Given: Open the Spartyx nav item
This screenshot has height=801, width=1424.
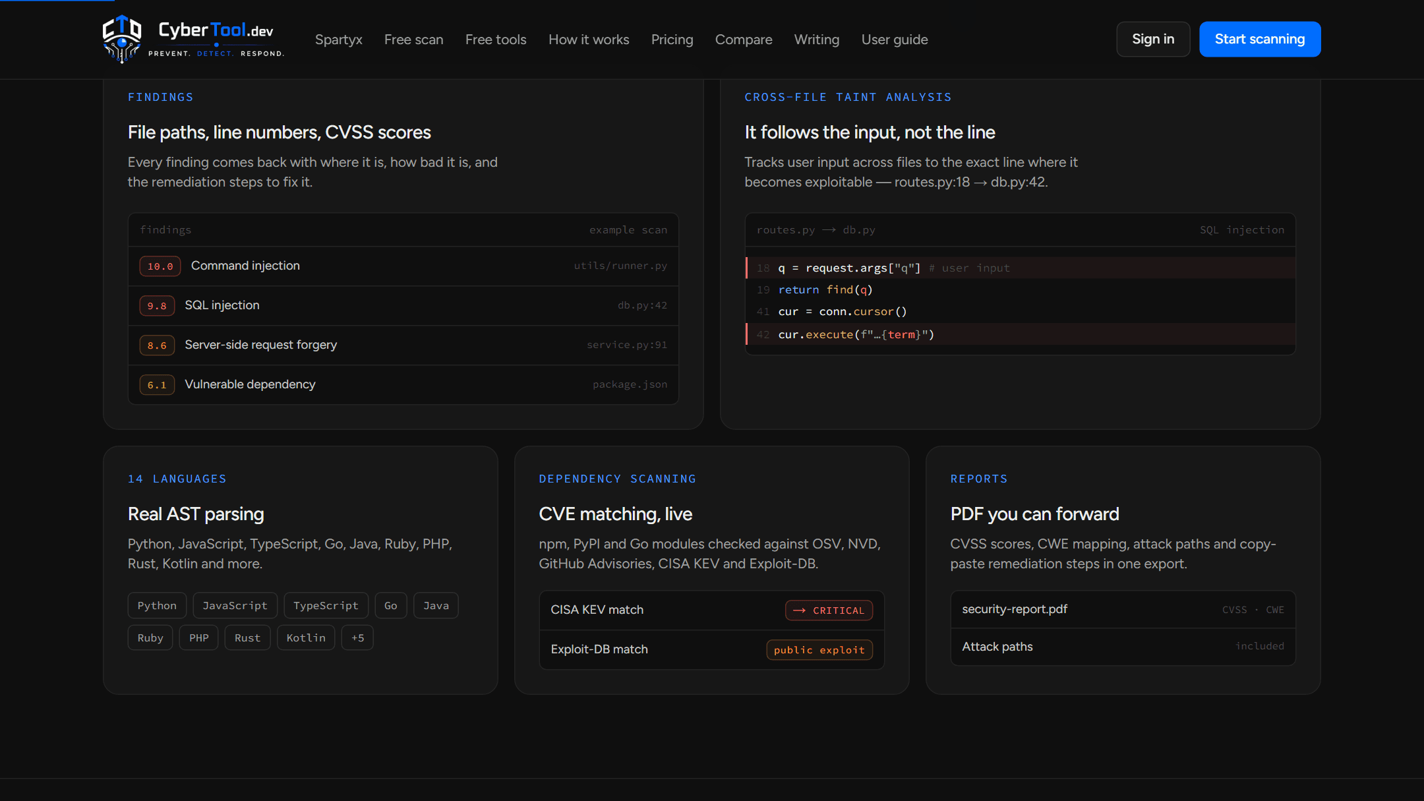Looking at the screenshot, I should (x=339, y=40).
